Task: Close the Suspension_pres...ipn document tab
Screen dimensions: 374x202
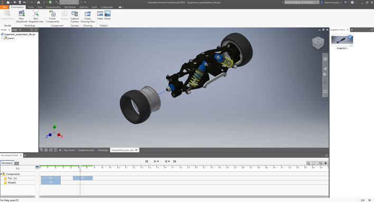Action: pyautogui.click(x=136, y=150)
